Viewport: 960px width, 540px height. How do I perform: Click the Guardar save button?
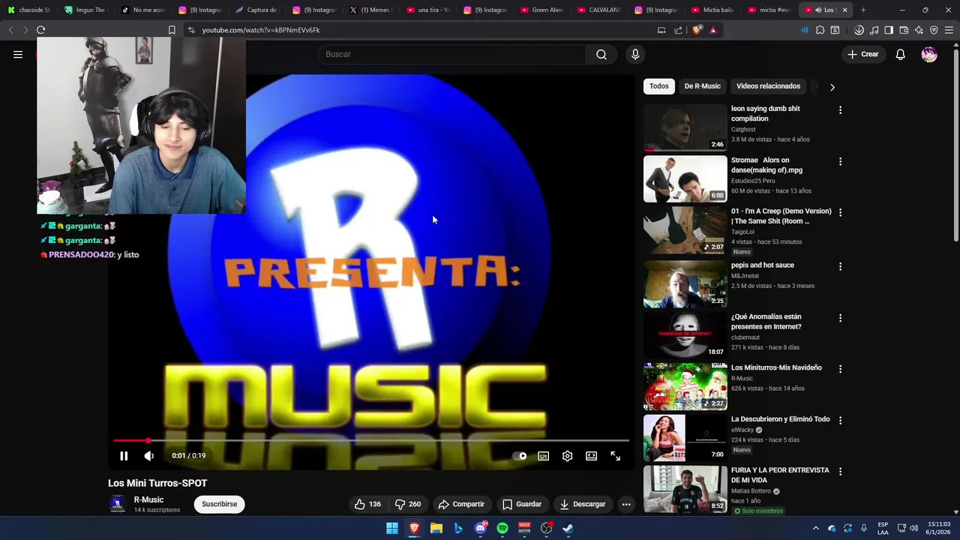click(521, 504)
